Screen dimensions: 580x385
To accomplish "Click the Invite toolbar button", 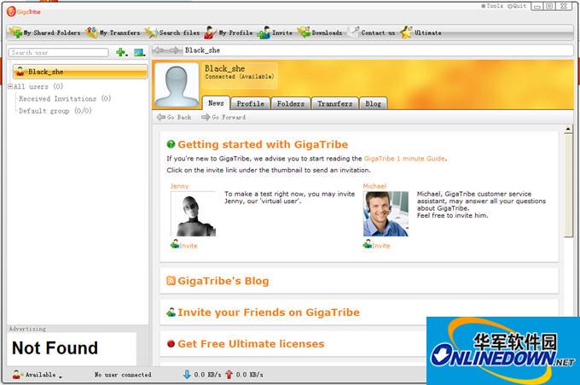I will click(x=275, y=32).
